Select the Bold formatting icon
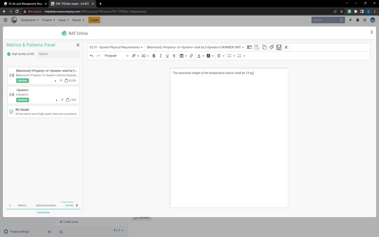Viewport: 379px width, 237px height. [x=154, y=56]
